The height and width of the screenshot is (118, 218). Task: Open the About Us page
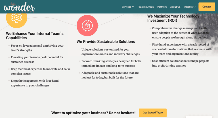coord(175,7)
